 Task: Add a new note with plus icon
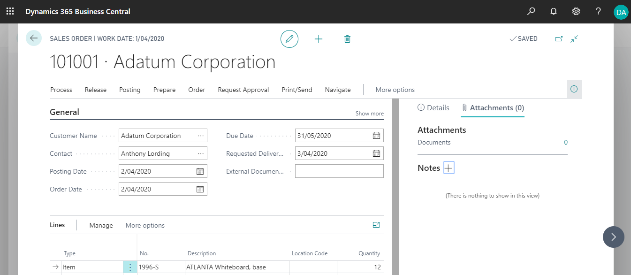pyautogui.click(x=449, y=168)
